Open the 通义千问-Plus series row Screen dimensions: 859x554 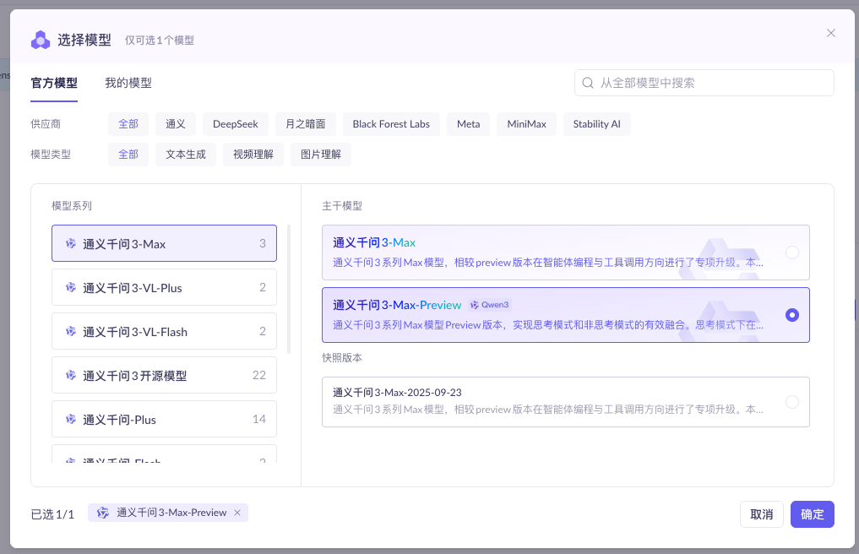click(x=164, y=419)
